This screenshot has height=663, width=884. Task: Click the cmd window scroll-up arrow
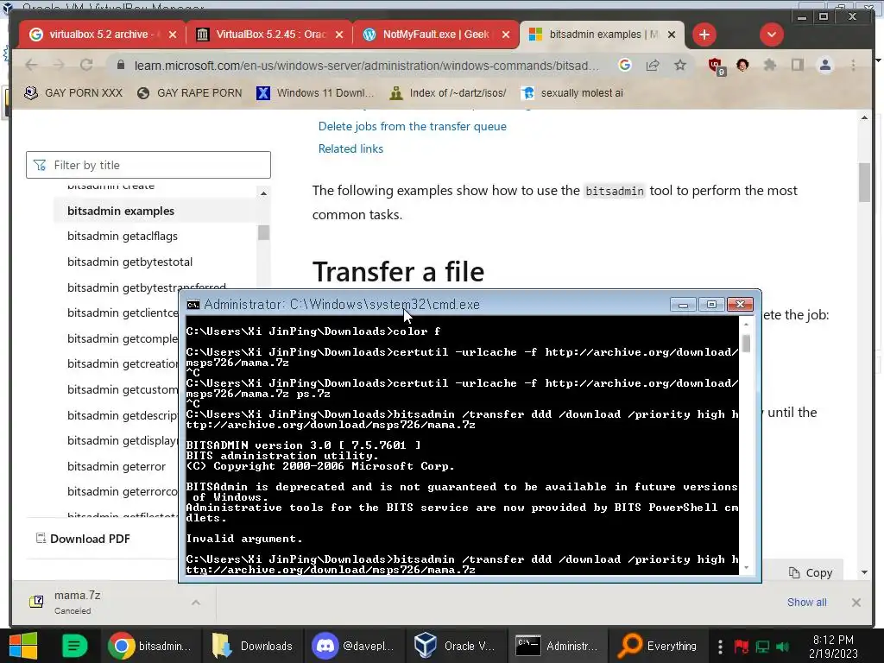[746, 325]
